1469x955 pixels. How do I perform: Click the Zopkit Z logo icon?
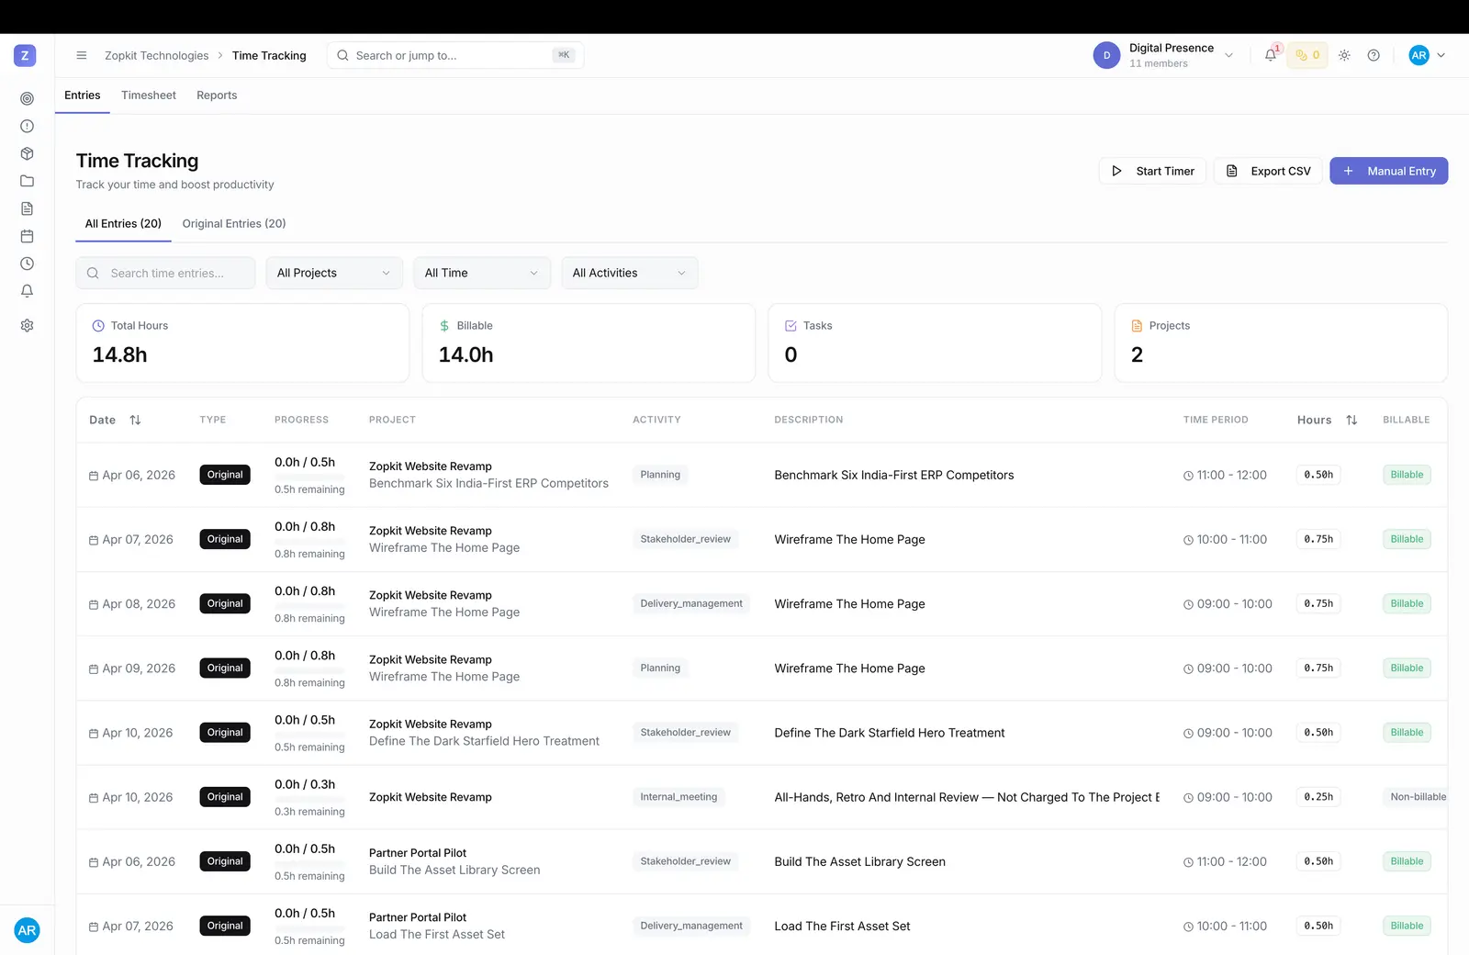(25, 55)
